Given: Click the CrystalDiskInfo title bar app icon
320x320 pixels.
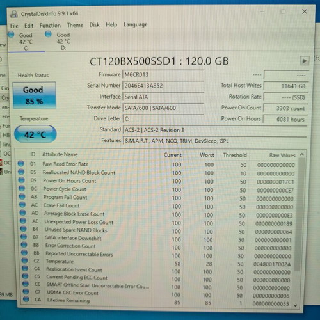Looking at the screenshot, I should click(x=14, y=14).
